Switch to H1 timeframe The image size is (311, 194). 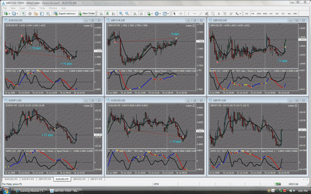pyautogui.click(x=271, y=13)
